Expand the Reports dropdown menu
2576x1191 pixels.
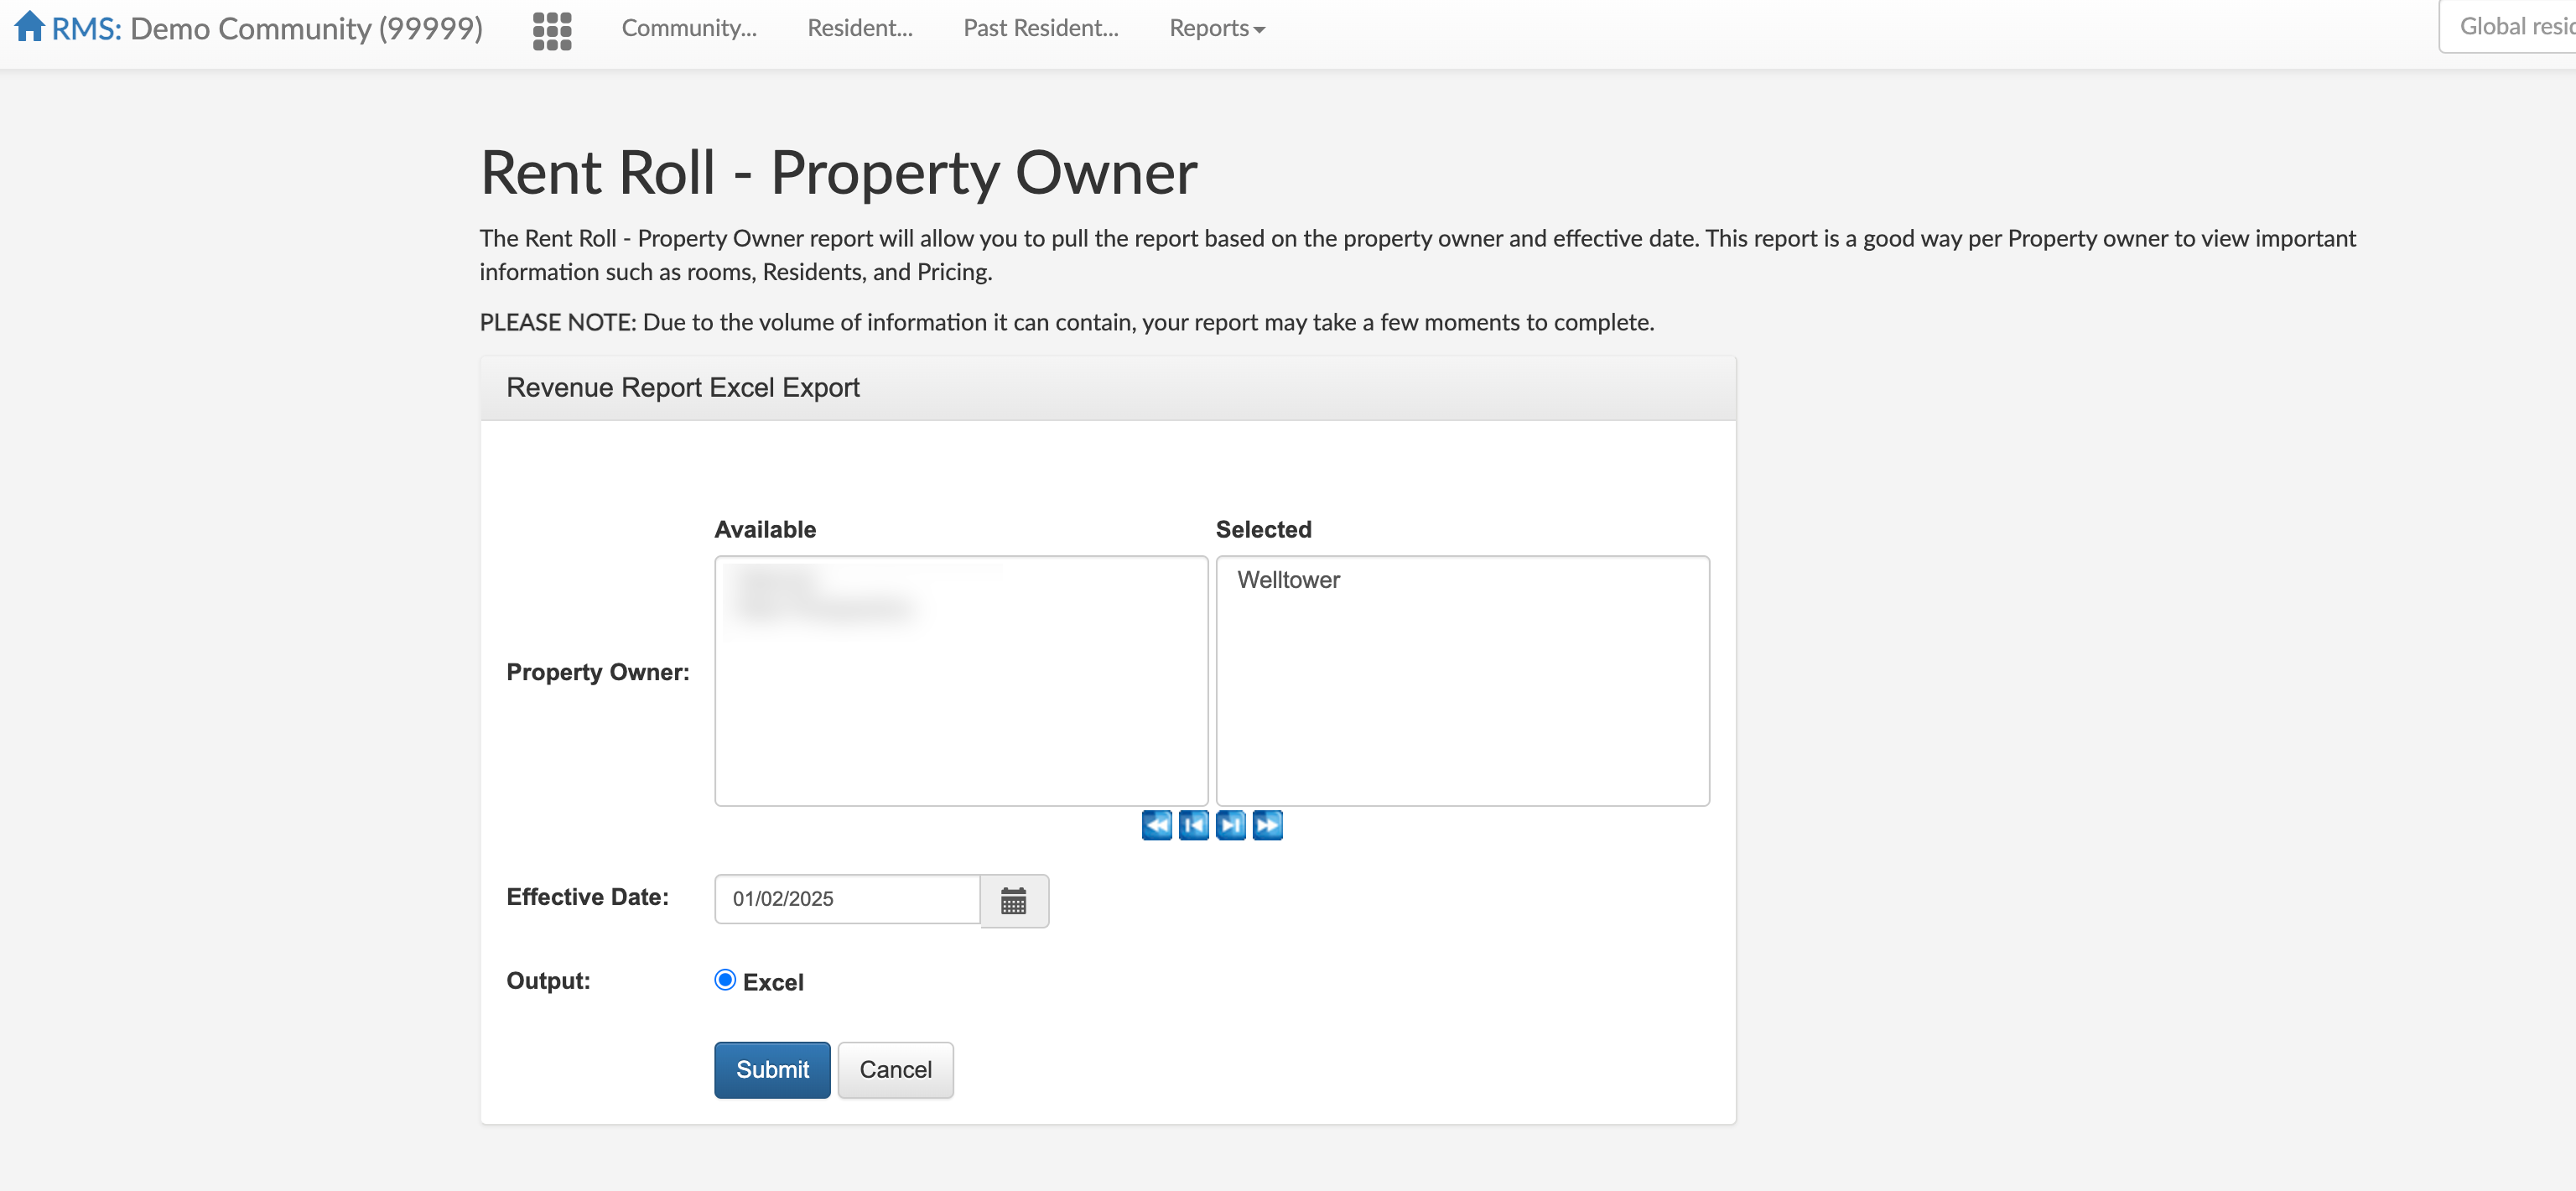click(1216, 28)
